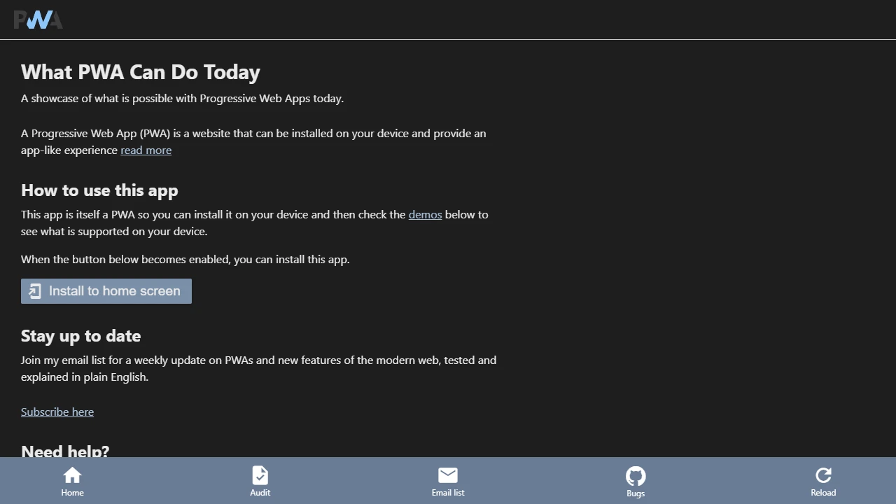Image resolution: width=896 pixels, height=504 pixels.
Task: Choose Reload from the bottom navigation bar
Action: 823,481
